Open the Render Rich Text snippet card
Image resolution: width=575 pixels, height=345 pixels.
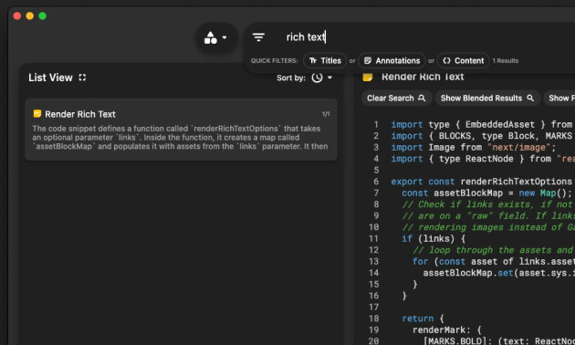pyautogui.click(x=181, y=130)
